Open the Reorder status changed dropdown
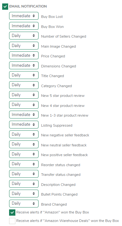Screen dimensions: 122x226 point(24,164)
